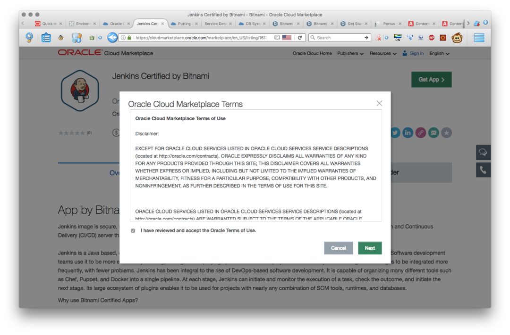Image resolution: width=510 pixels, height=335 pixels.
Task: Click the Get App button
Action: coord(431,80)
